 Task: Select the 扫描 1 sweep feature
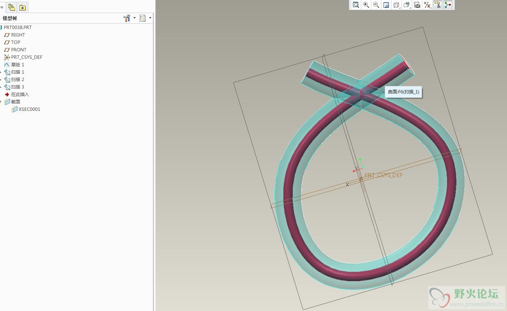(x=18, y=72)
